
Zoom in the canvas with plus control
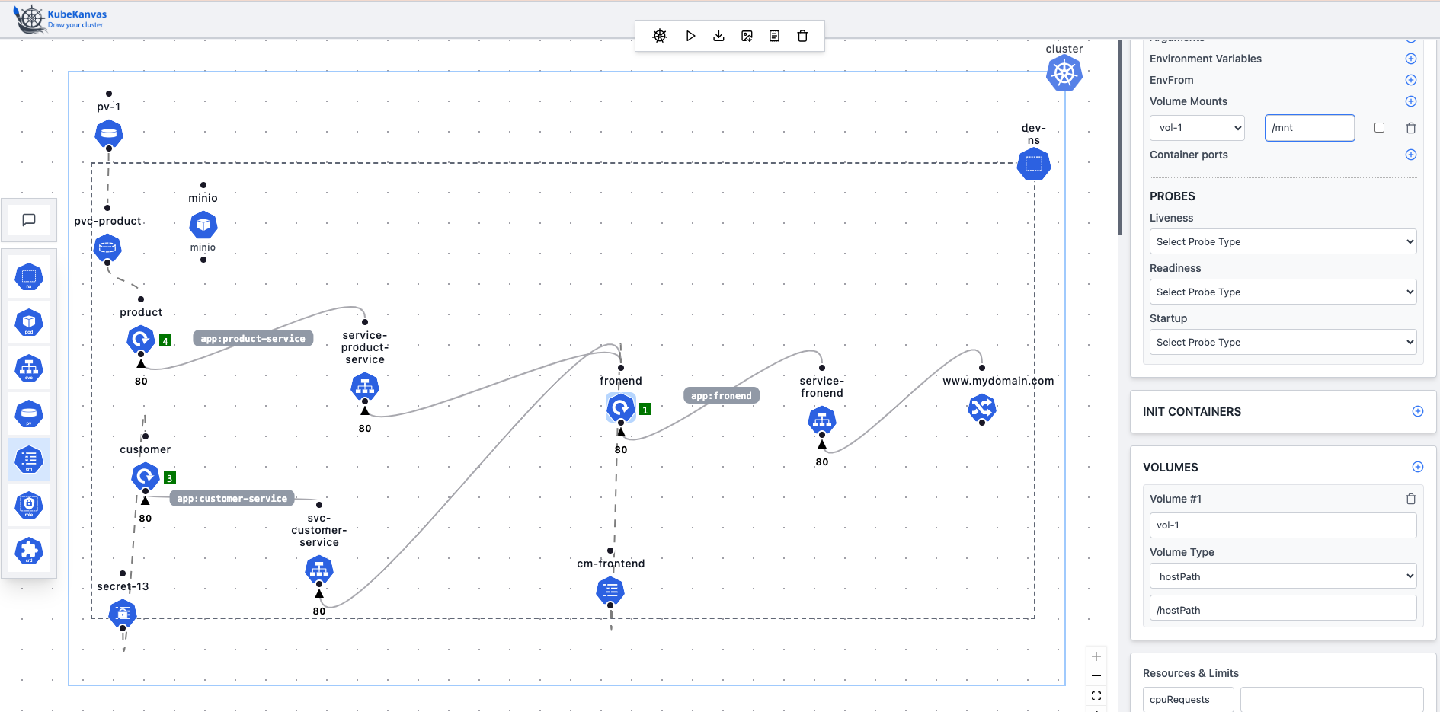(x=1096, y=656)
